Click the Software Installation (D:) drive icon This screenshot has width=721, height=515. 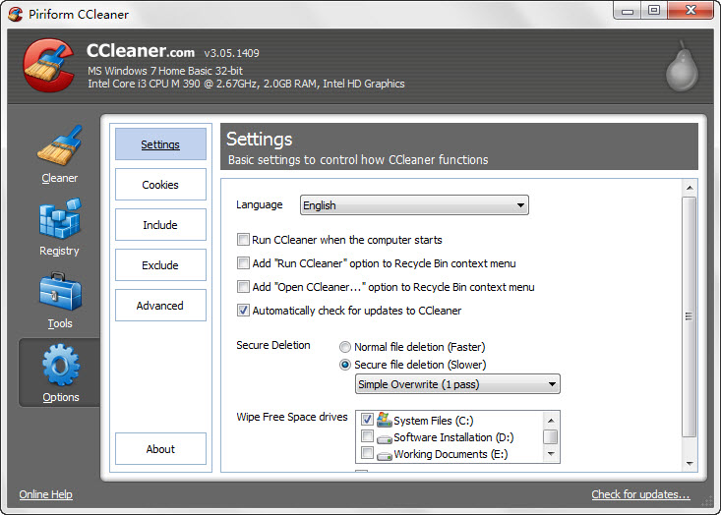384,438
